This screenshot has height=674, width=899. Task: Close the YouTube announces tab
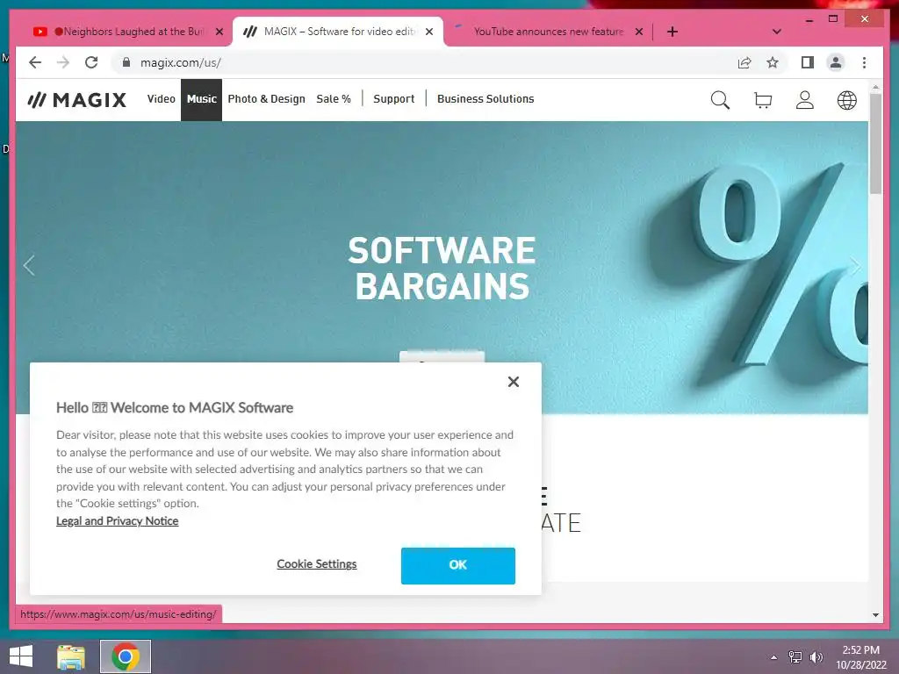click(x=639, y=32)
